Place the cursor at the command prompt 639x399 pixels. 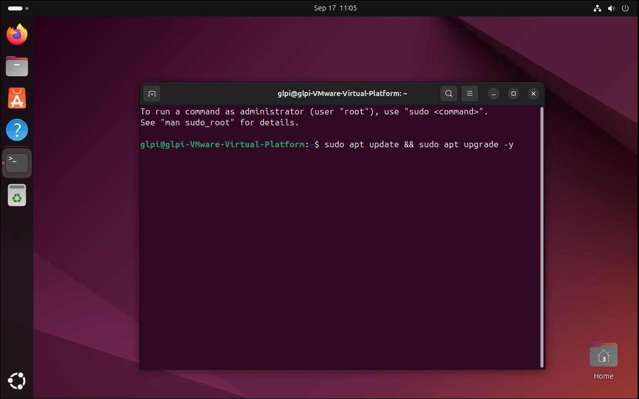point(518,144)
